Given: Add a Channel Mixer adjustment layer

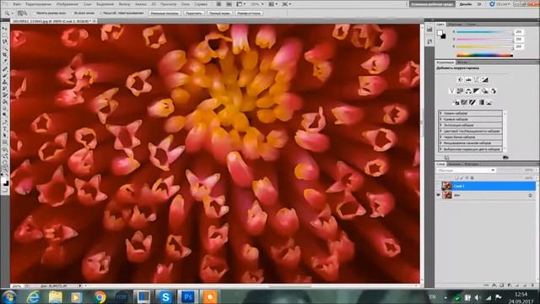Looking at the screenshot, I should coord(493,91).
